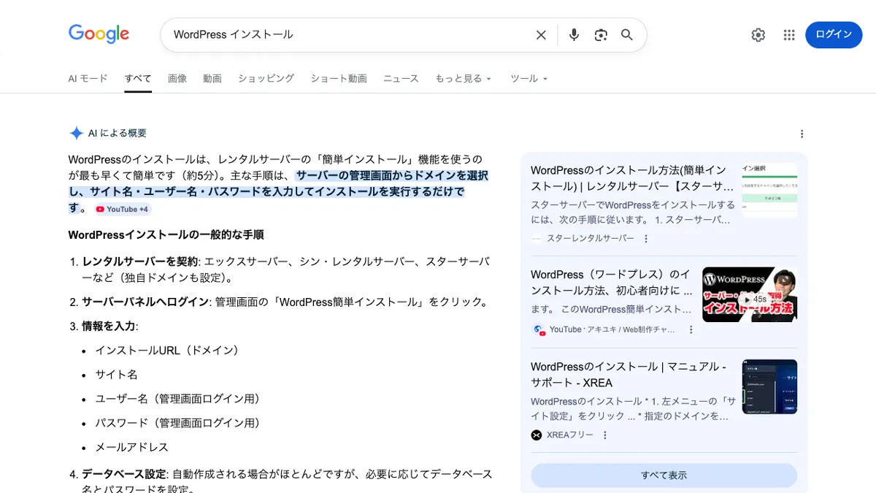The width and height of the screenshot is (876, 493).
Task: Click the サイト名 bullet
Action: coord(116,374)
